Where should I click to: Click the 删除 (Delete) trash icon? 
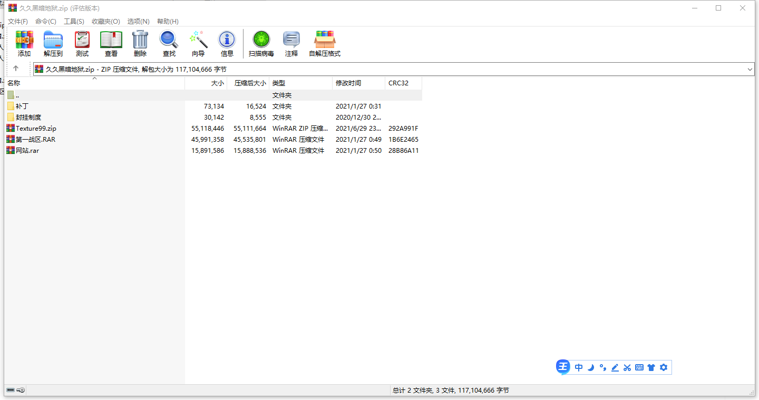[140, 43]
